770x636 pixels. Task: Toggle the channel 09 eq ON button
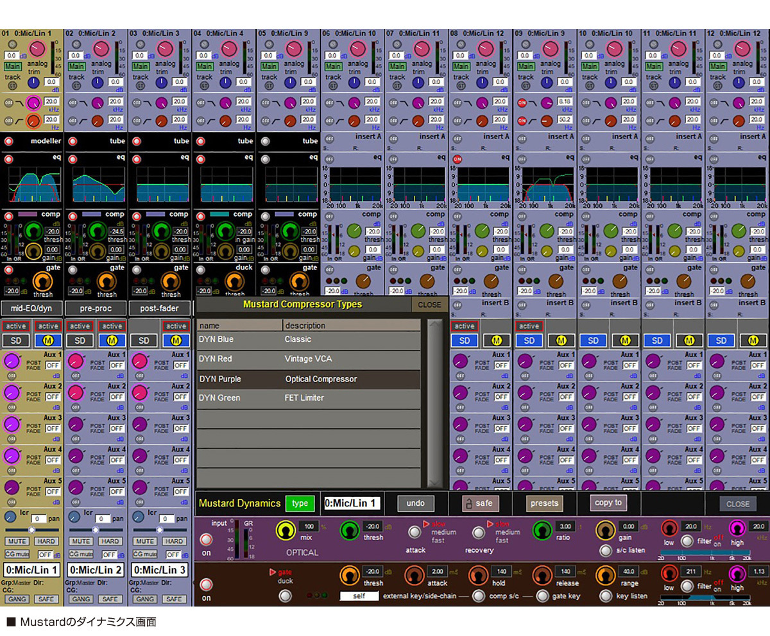tap(522, 159)
